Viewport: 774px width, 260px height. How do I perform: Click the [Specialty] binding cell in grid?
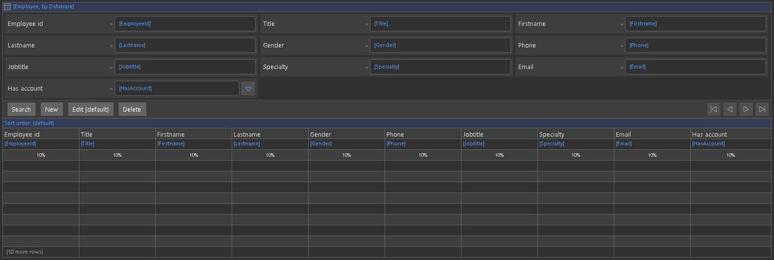576,144
